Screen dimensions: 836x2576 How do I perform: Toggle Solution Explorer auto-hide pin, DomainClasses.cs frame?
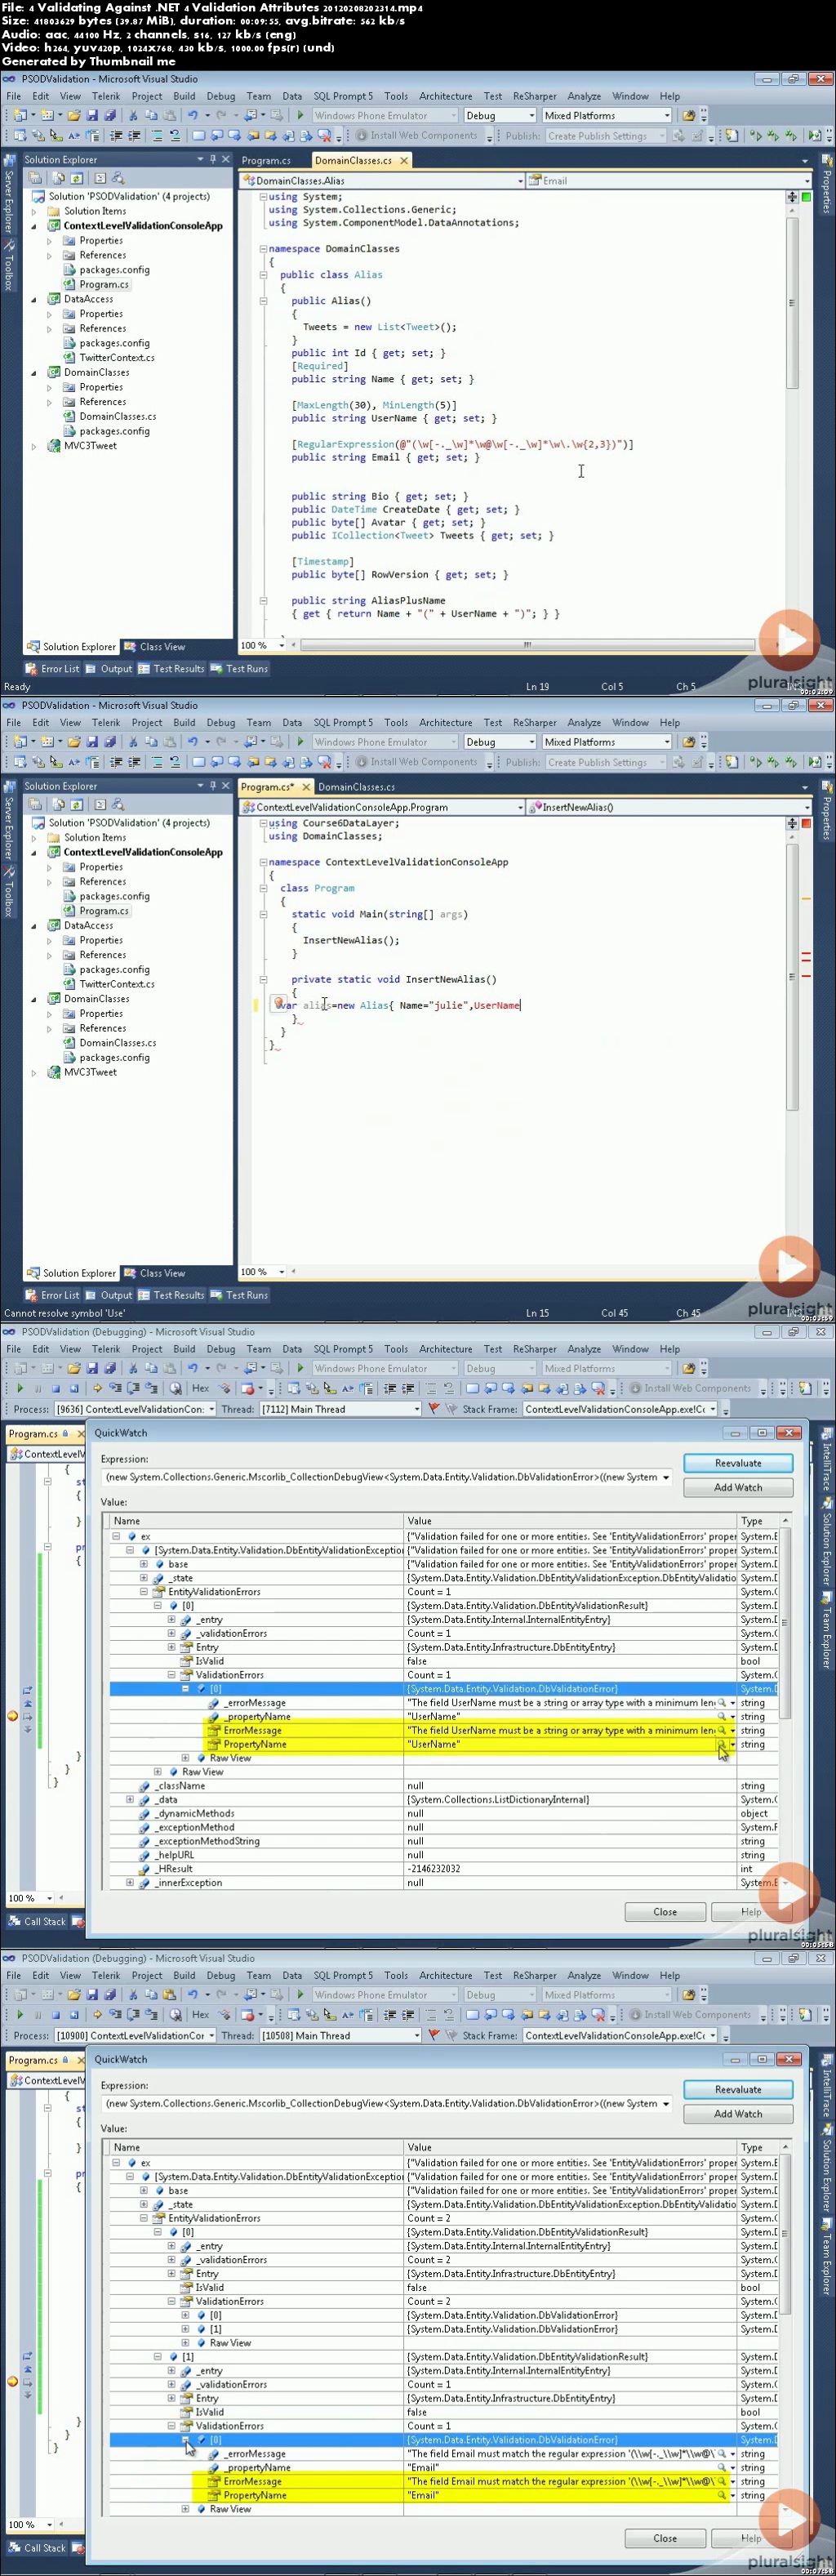(213, 159)
